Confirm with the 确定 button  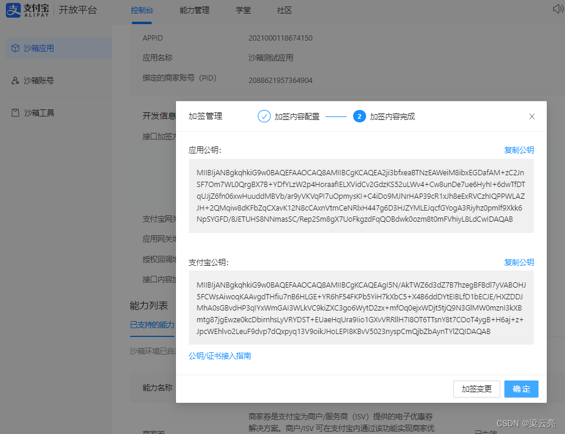(x=521, y=389)
